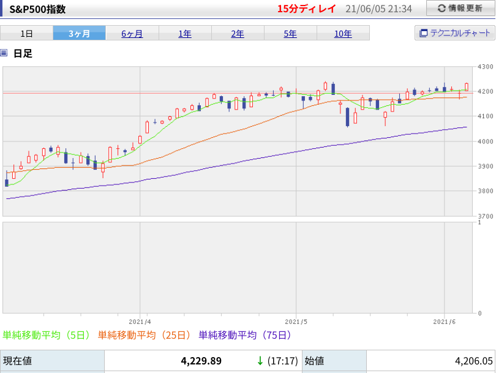Screen dimensions: 496x373
Task: Click the 21/06/05 21:34 timestamp
Action: pyautogui.click(x=378, y=9)
